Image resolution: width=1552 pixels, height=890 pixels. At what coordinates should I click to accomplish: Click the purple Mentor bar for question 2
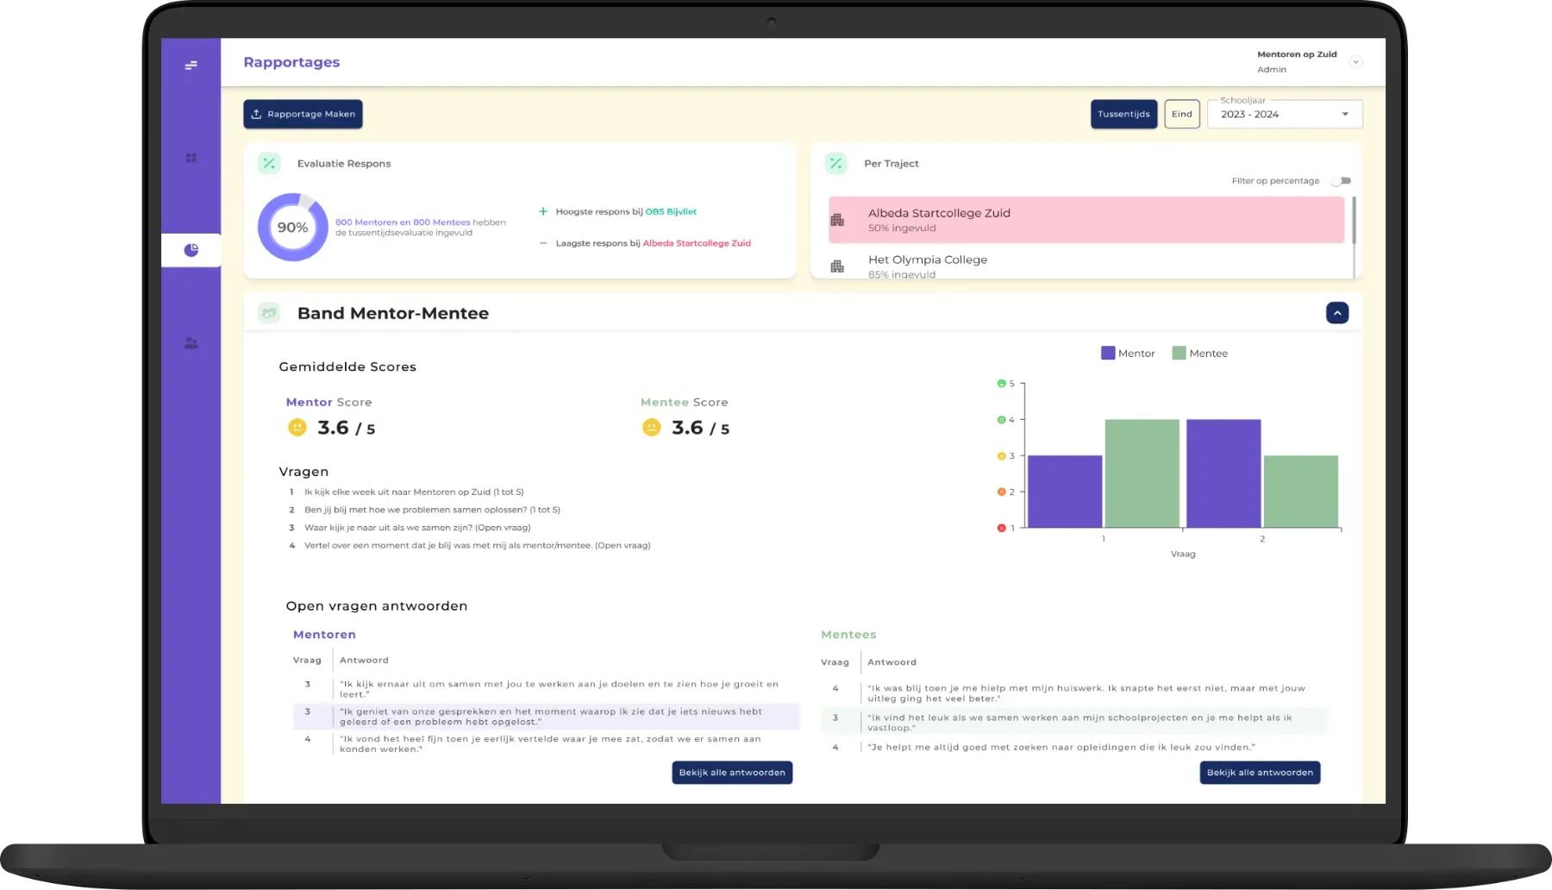point(1223,473)
